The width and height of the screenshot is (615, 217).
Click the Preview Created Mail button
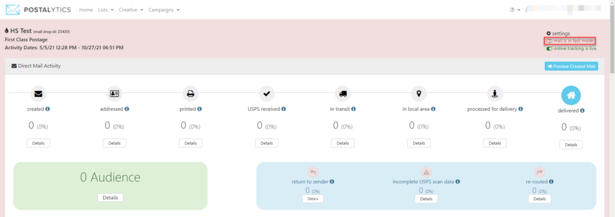pyautogui.click(x=572, y=66)
